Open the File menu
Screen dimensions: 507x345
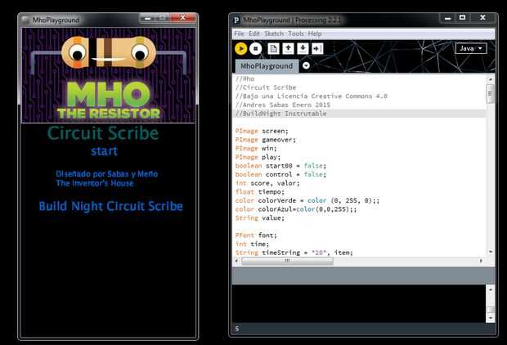pyautogui.click(x=239, y=34)
